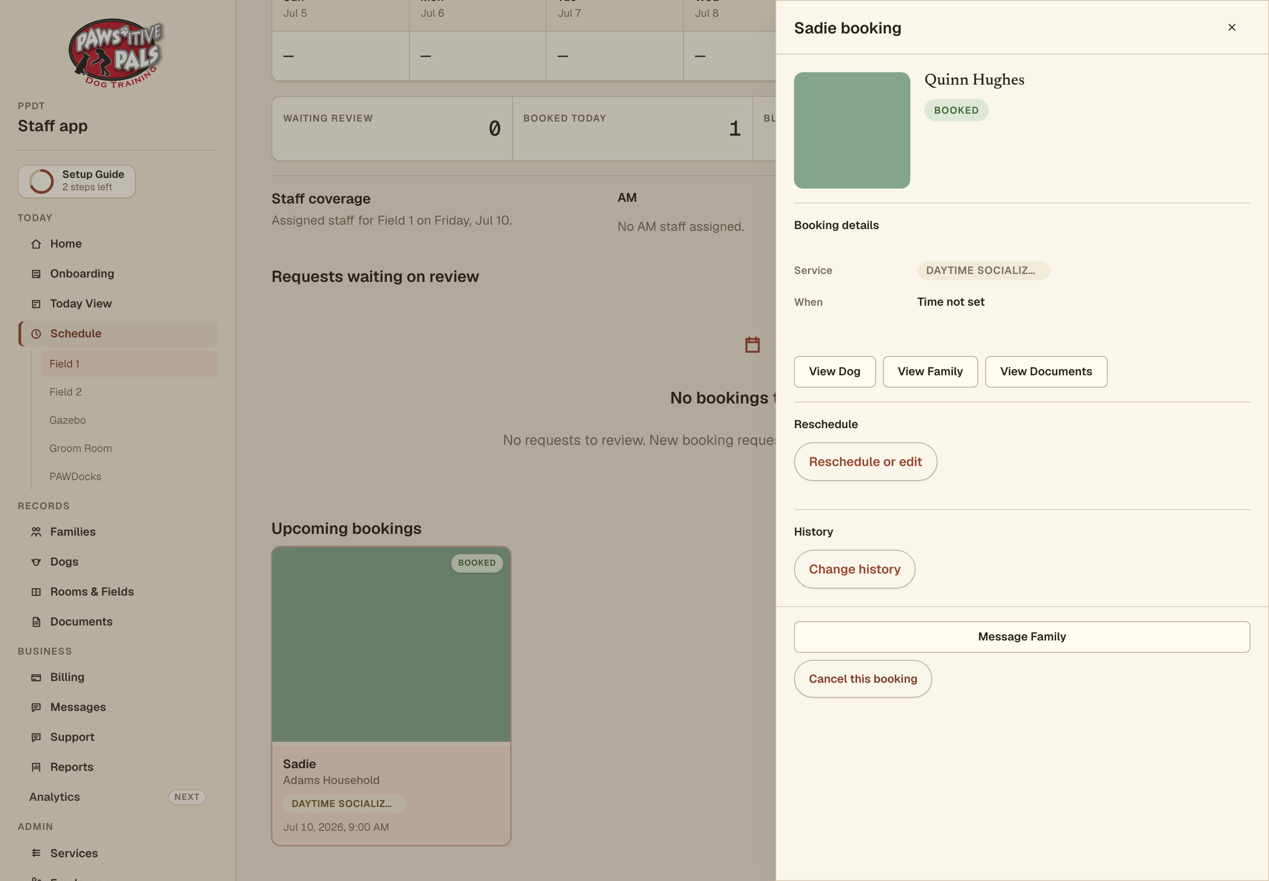1269x881 pixels.
Task: Open the Setup Guide progress ring
Action: click(x=41, y=181)
